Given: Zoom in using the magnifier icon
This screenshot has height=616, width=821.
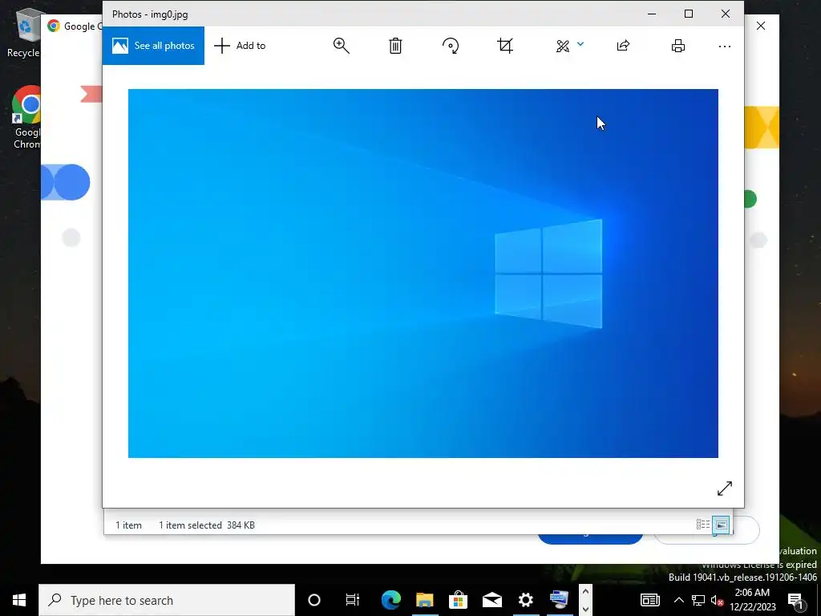Looking at the screenshot, I should [342, 46].
